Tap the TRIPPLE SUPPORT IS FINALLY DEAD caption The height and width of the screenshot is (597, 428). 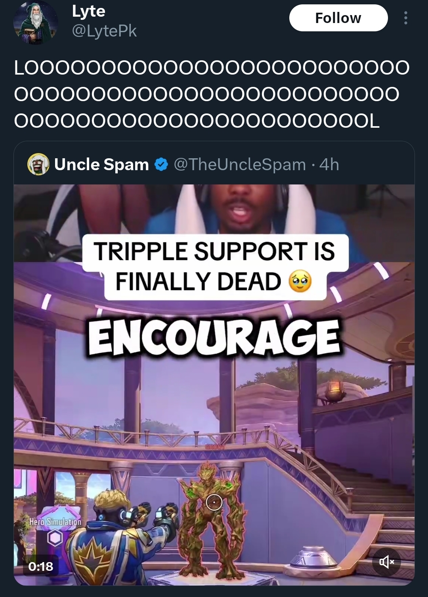(x=215, y=267)
